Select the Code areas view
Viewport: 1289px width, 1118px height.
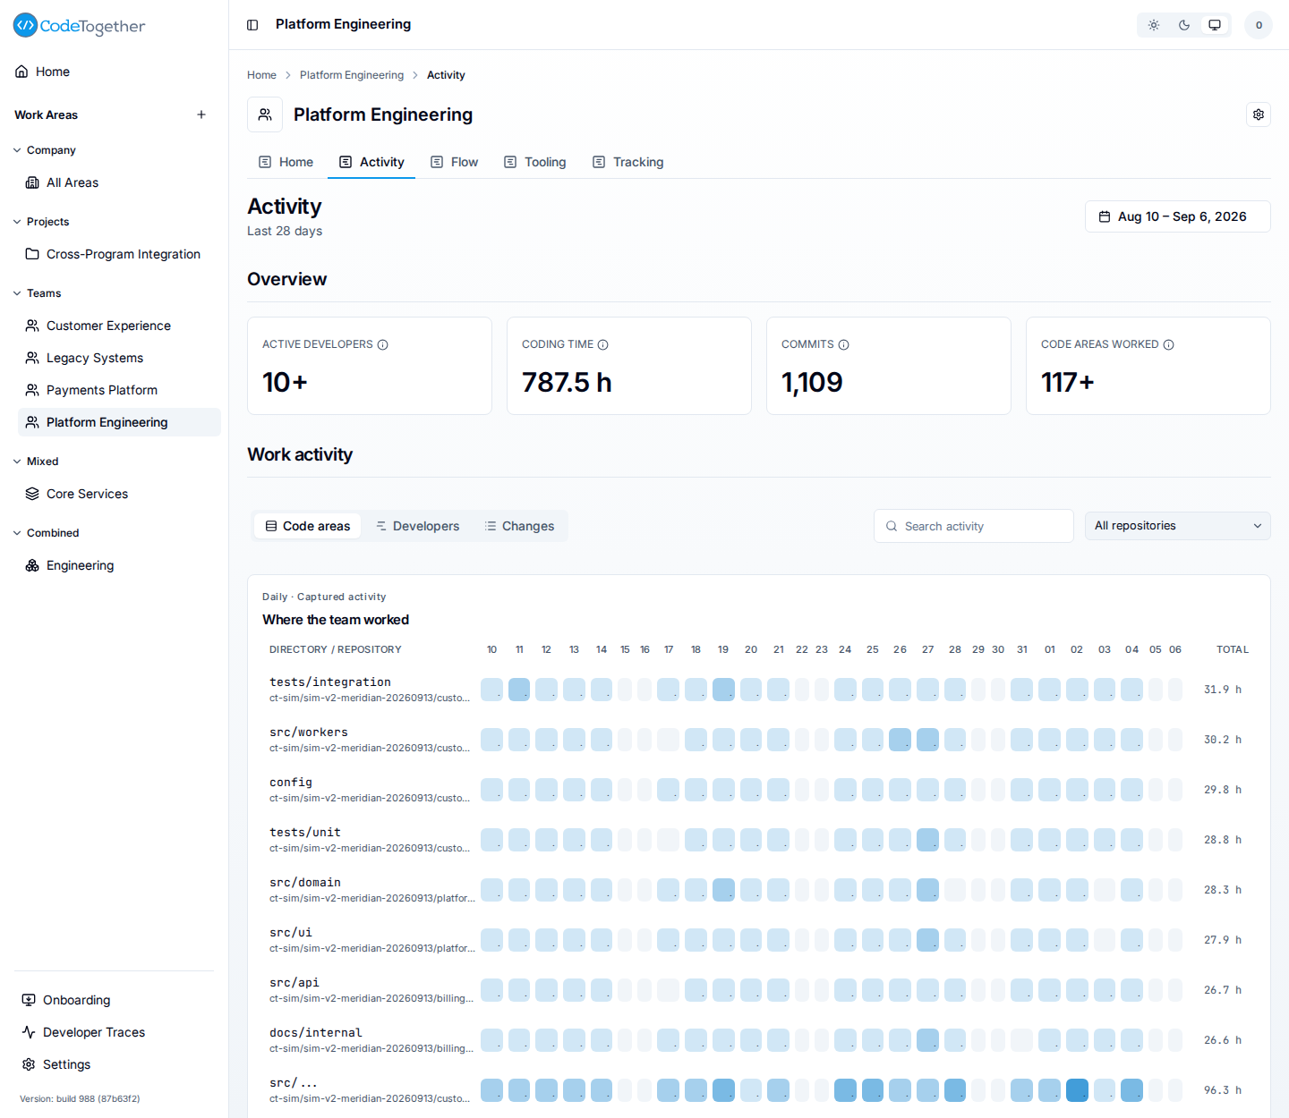[308, 526]
